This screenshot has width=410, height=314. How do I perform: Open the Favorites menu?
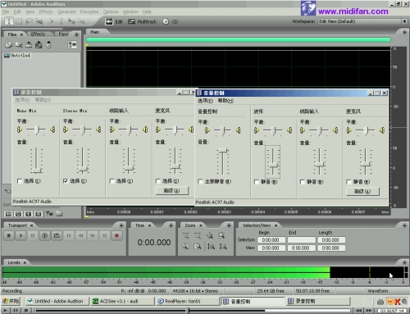[x=89, y=11]
